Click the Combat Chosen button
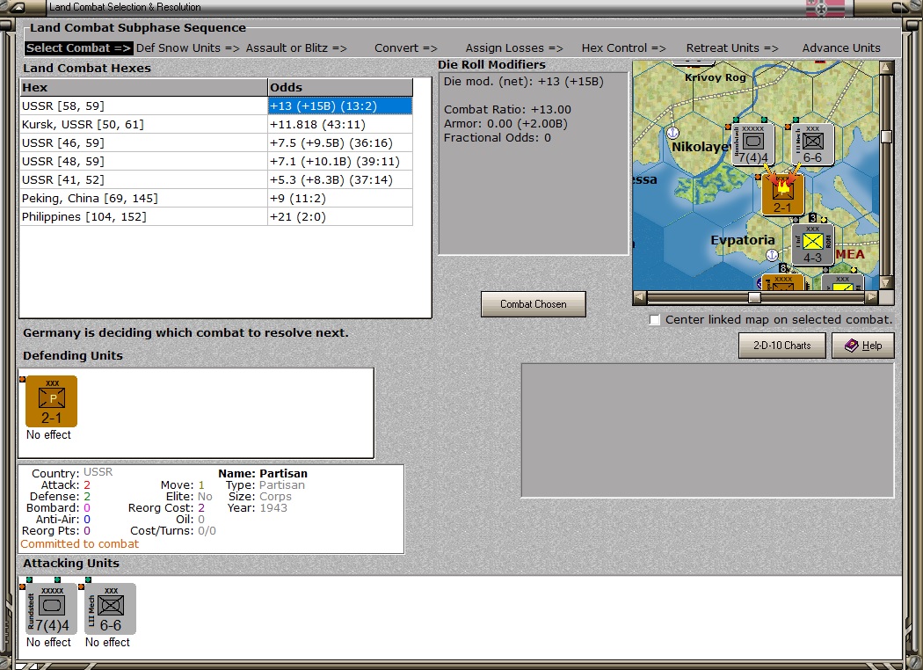The image size is (923, 670). click(x=534, y=304)
